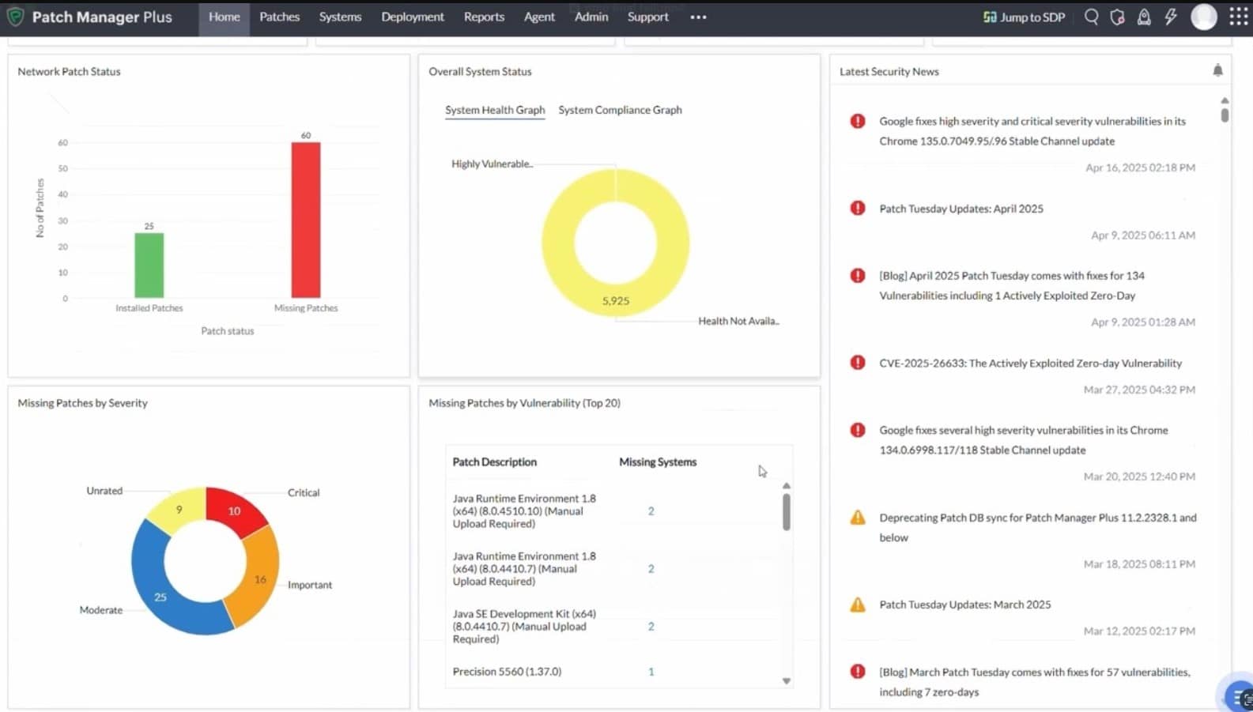Select the System Health Graph tab
The height and width of the screenshot is (712, 1253).
pyautogui.click(x=495, y=110)
